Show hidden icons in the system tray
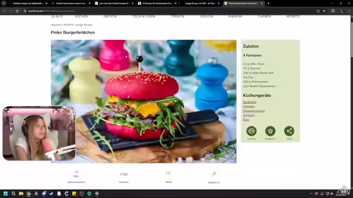 (x=311, y=194)
